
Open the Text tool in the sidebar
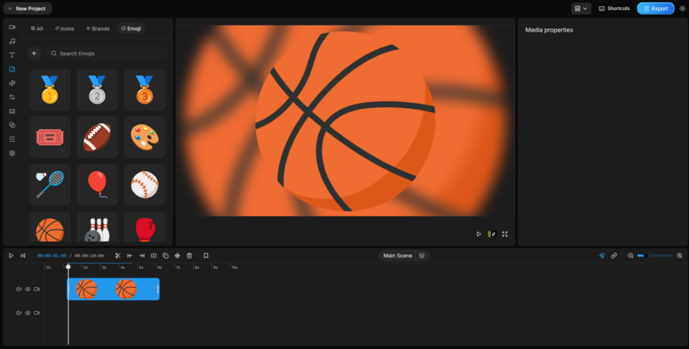12,55
